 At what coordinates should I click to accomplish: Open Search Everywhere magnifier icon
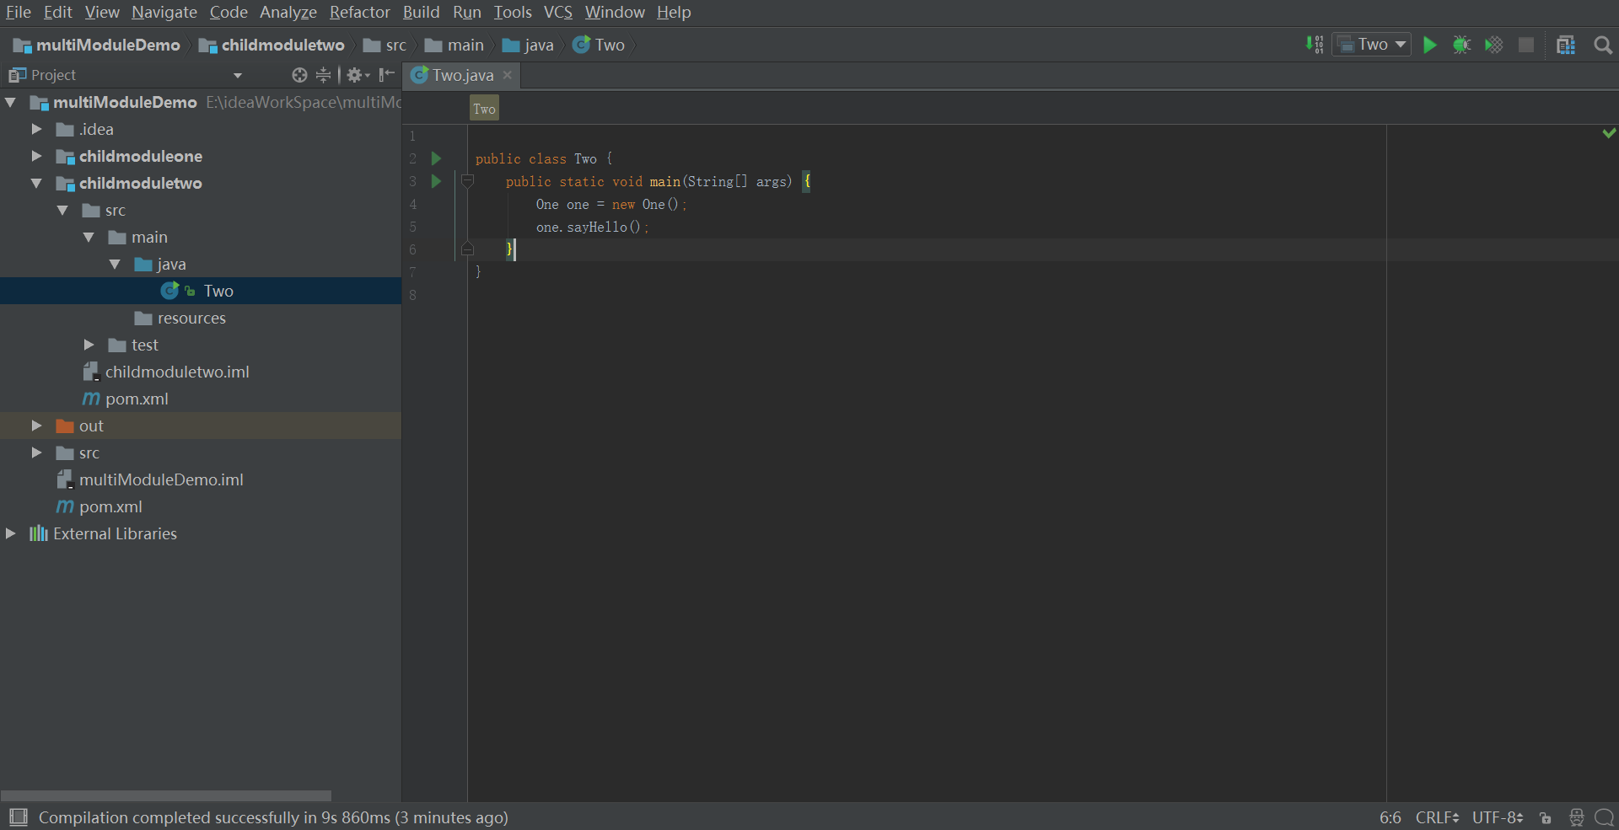click(x=1603, y=46)
